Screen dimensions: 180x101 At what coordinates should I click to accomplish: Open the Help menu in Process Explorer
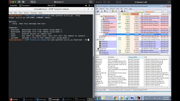130,9
